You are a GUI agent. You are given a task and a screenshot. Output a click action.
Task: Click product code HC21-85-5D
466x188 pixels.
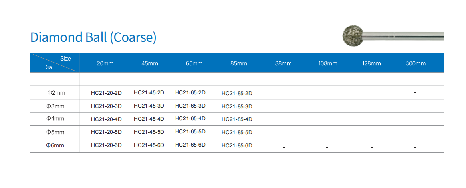[x=237, y=133]
